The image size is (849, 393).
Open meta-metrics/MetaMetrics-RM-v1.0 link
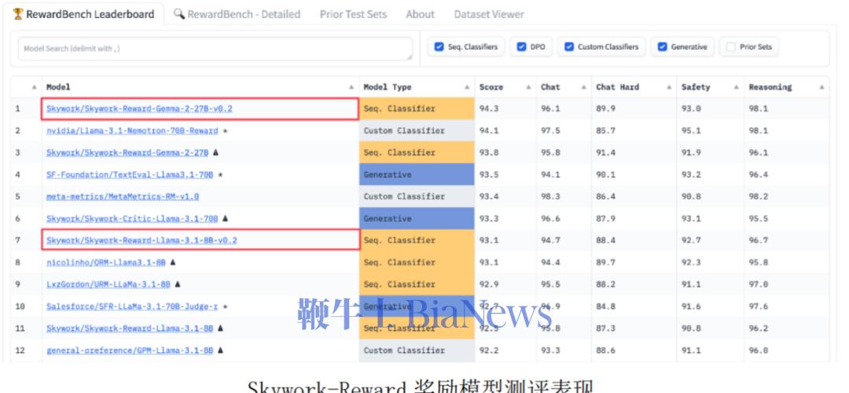123,196
